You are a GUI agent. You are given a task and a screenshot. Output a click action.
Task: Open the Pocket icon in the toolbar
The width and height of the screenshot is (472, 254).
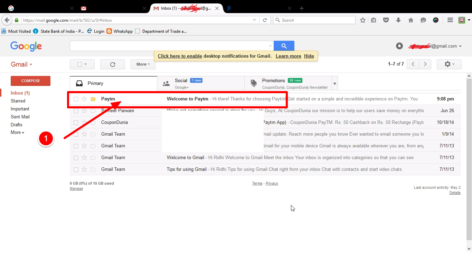pos(386,20)
